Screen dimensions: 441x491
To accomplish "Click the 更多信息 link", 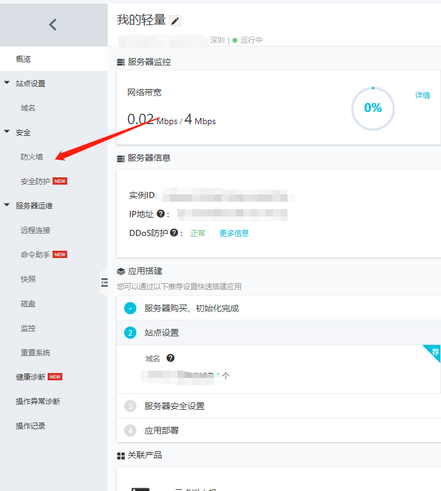I will [x=234, y=234].
